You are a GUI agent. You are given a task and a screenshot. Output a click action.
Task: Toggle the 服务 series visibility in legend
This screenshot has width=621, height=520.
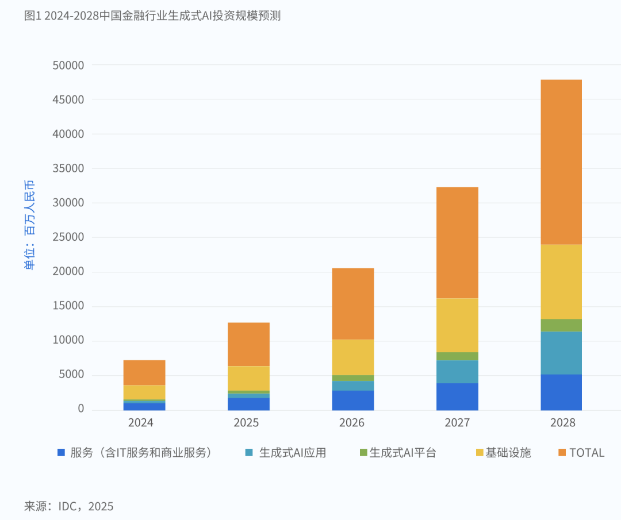(60, 453)
